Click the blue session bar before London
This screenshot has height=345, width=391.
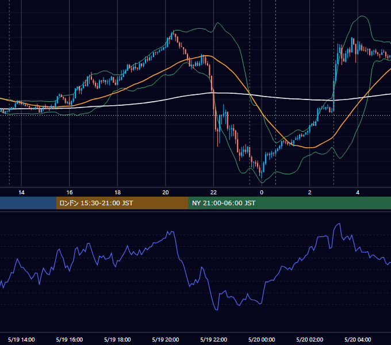pos(28,203)
